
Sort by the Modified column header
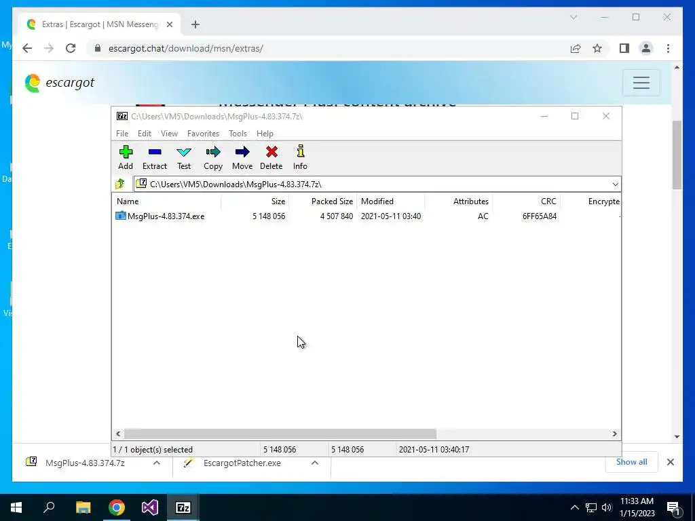(391, 201)
